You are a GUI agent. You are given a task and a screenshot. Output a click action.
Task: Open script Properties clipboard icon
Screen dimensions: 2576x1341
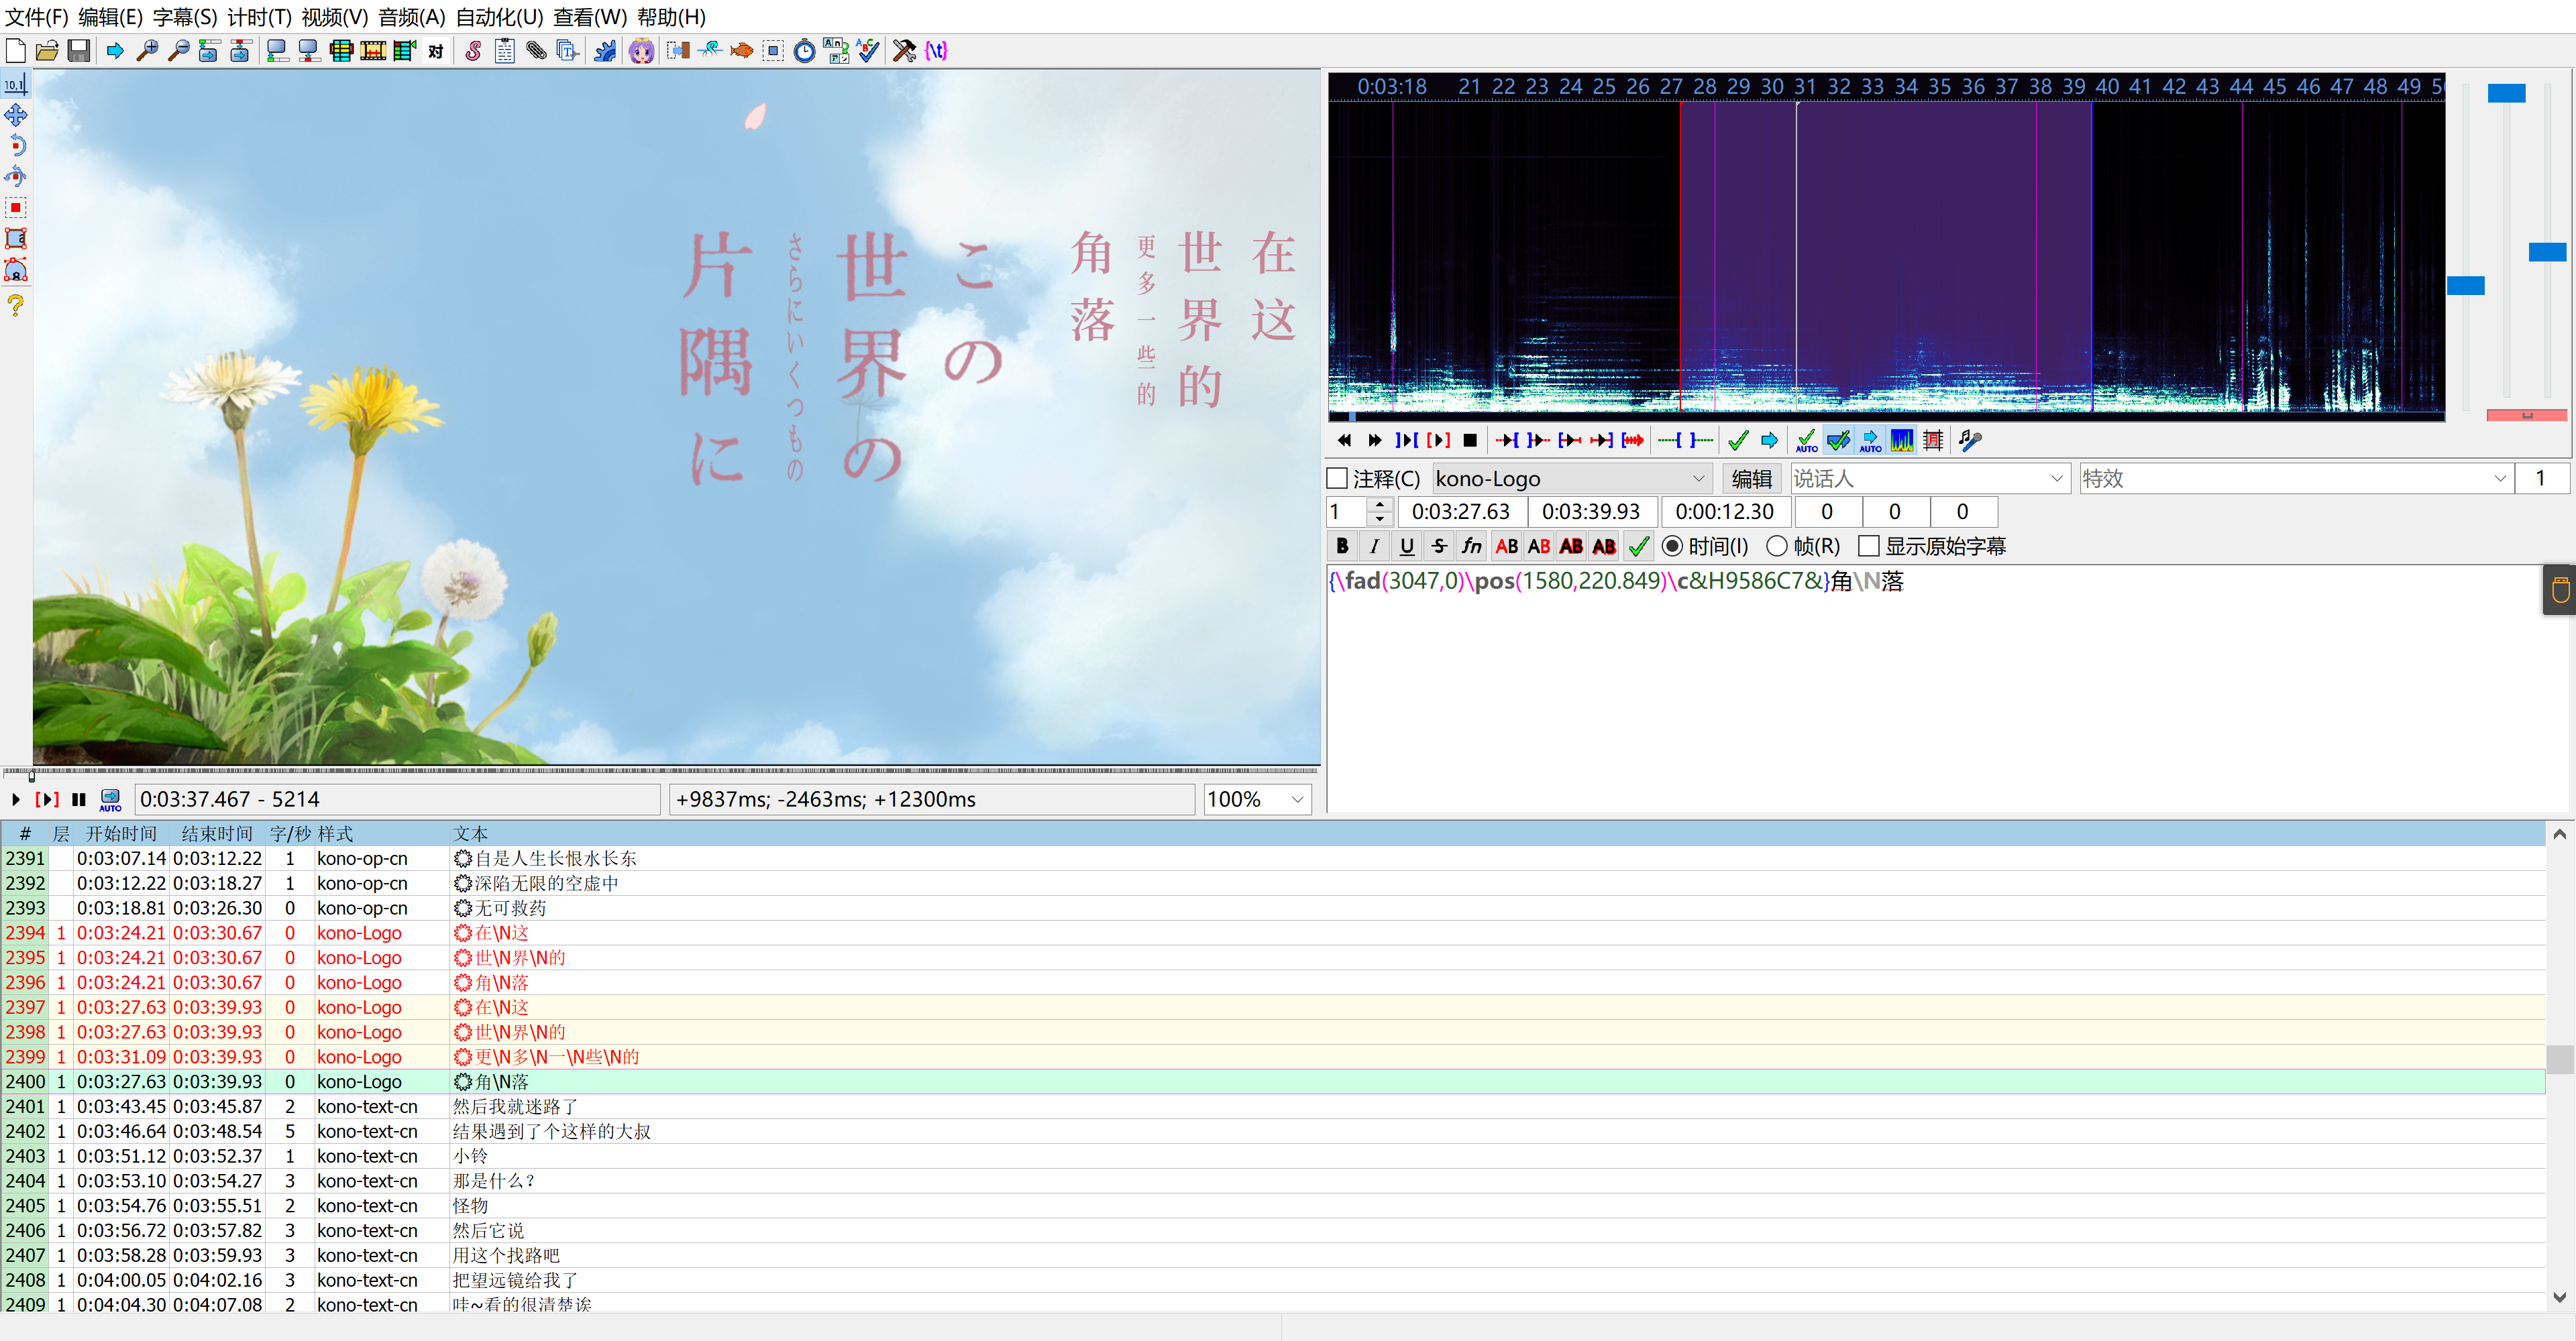coord(505,50)
